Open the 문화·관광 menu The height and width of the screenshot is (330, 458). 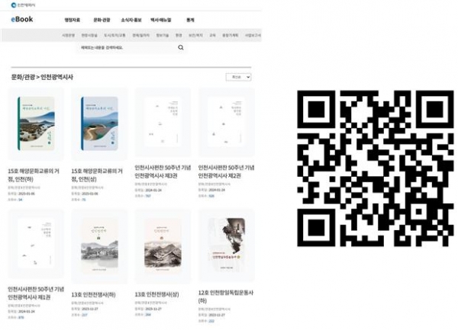(102, 20)
